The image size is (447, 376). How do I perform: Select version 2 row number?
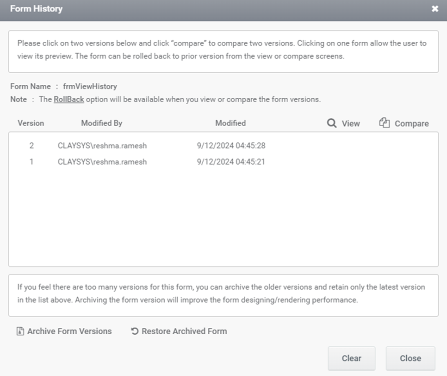pyautogui.click(x=31, y=146)
